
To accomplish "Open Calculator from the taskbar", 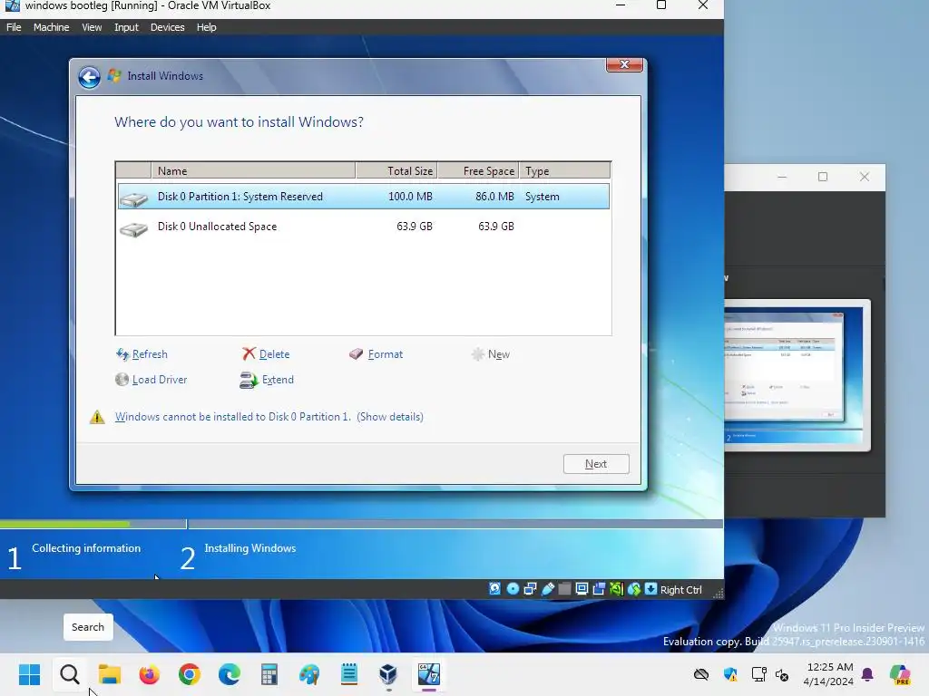I will coord(269,674).
